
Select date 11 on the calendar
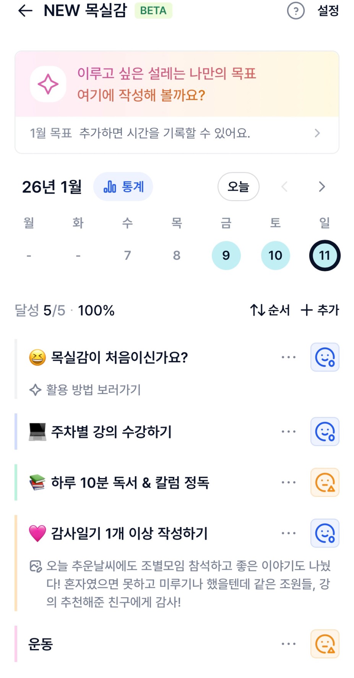pos(325,255)
